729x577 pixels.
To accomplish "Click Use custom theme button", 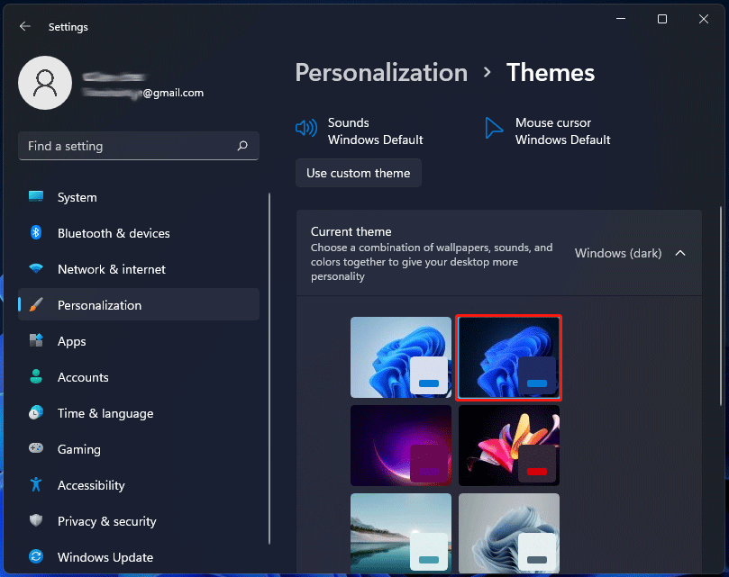I will (x=359, y=173).
